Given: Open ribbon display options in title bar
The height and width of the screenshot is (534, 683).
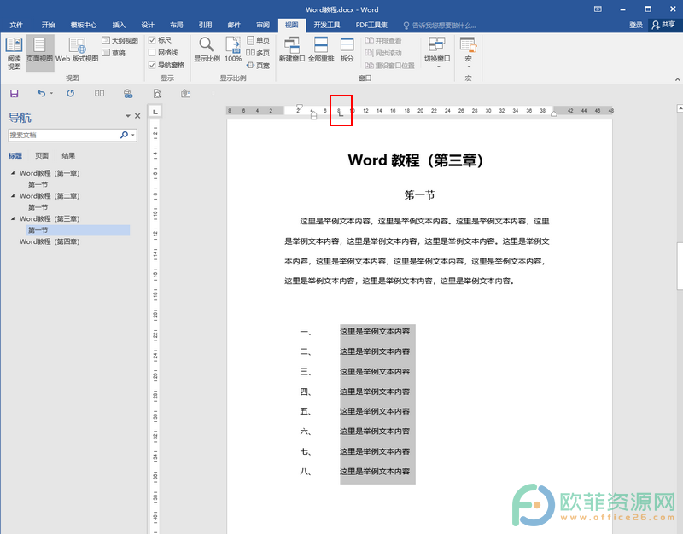Looking at the screenshot, I should (x=598, y=9).
